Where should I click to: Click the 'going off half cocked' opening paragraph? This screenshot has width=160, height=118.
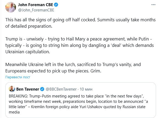pos(80,23)
